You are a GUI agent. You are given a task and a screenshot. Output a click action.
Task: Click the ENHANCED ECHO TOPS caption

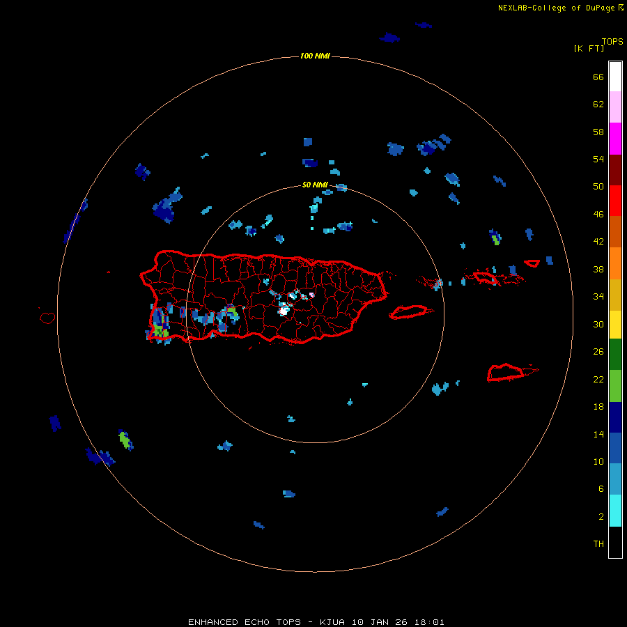pos(245,622)
